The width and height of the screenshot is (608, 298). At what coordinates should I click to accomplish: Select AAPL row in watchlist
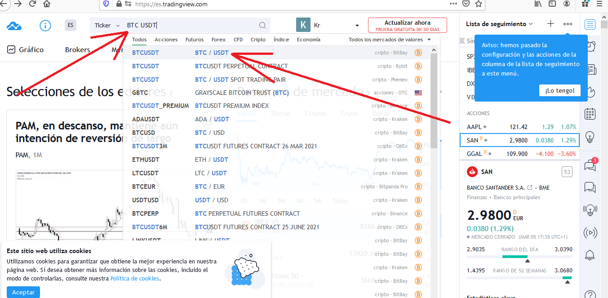coord(519,127)
